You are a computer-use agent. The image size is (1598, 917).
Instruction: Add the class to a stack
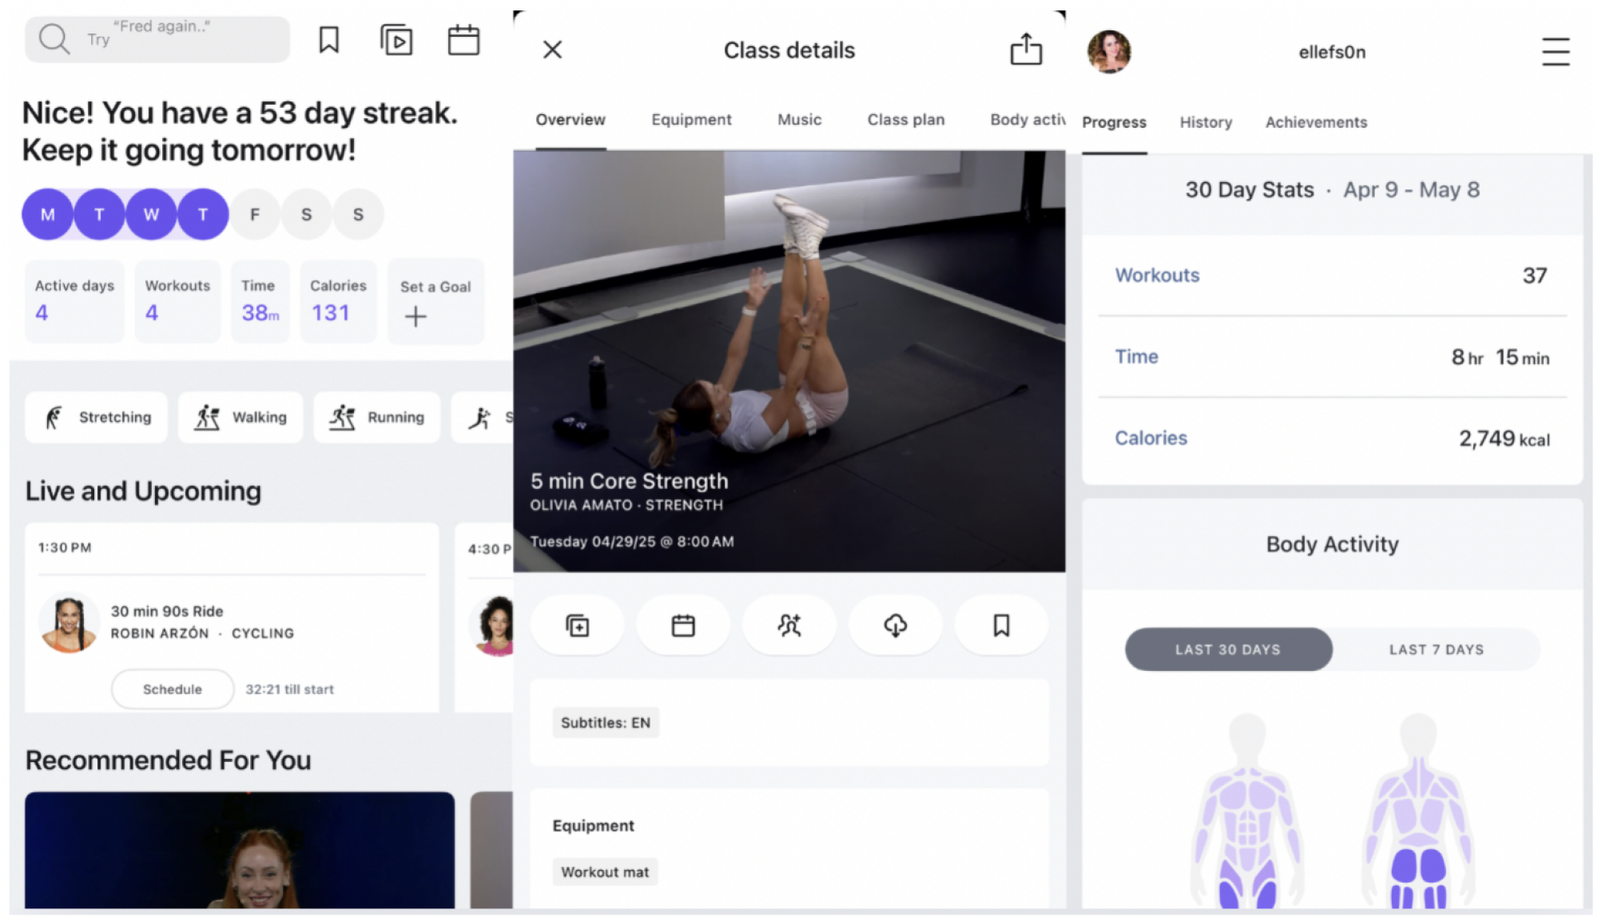pyautogui.click(x=577, y=625)
